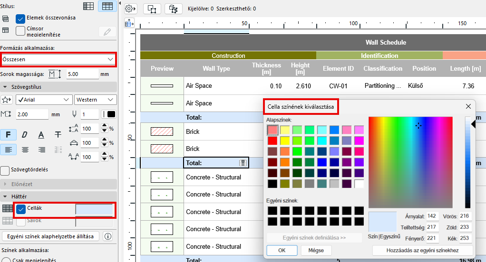The image size is (486, 262).
Task: Center-align the cell text
Action: pos(25,150)
